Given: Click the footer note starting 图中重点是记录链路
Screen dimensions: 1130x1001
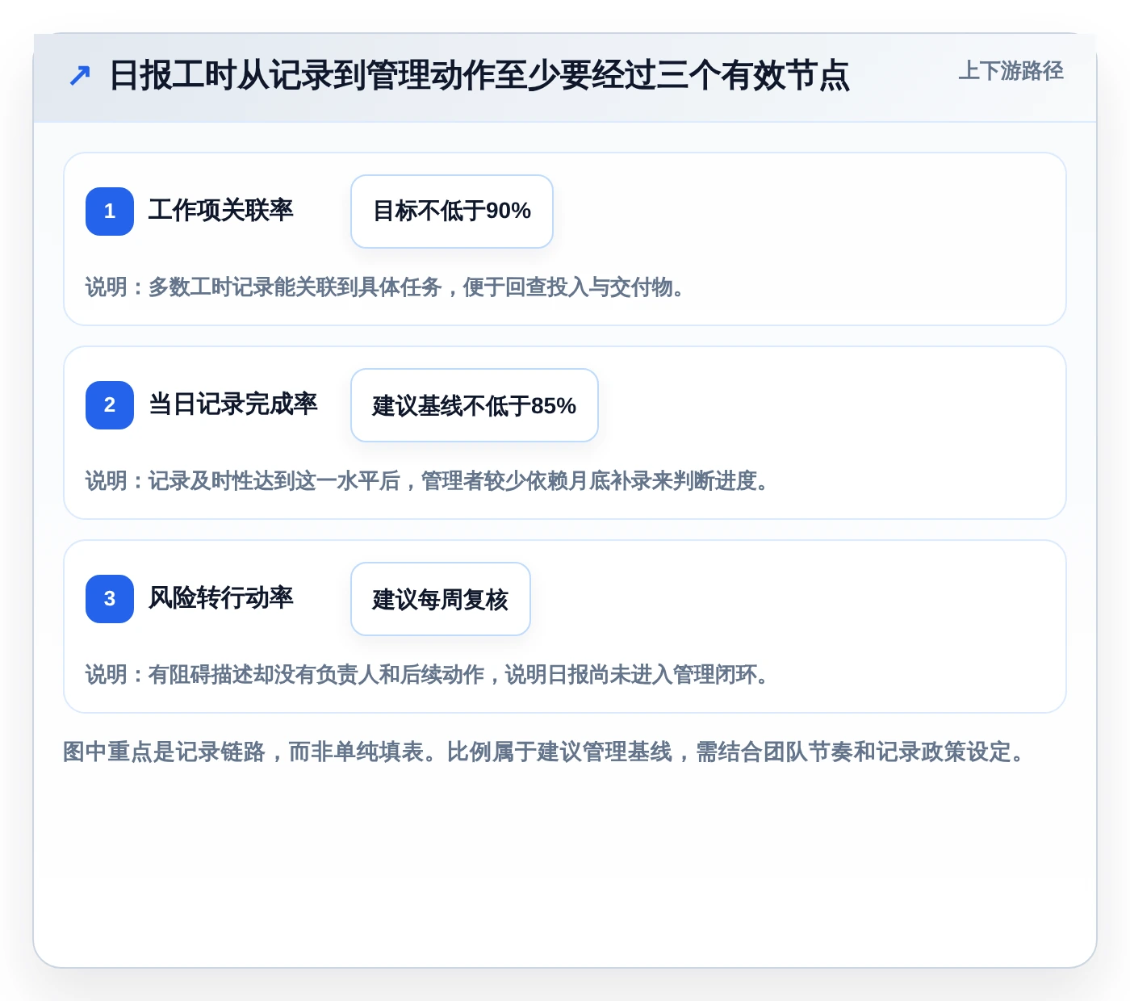Looking at the screenshot, I should (544, 752).
